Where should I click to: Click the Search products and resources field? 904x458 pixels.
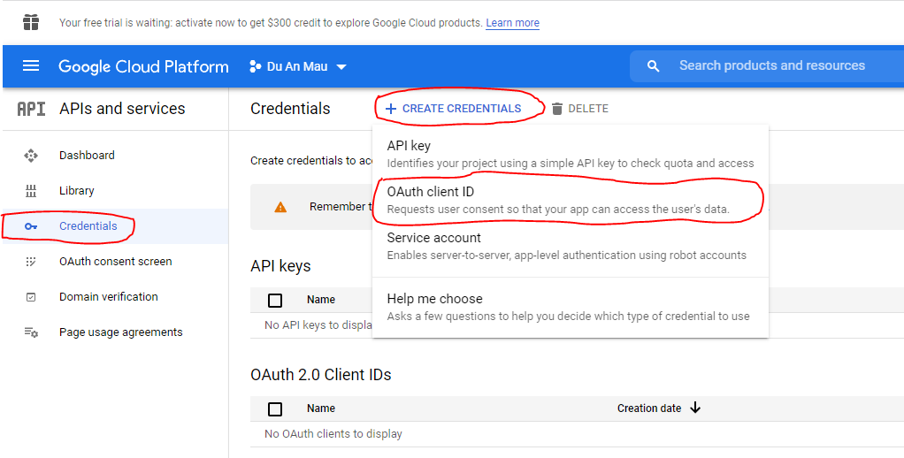click(x=771, y=65)
